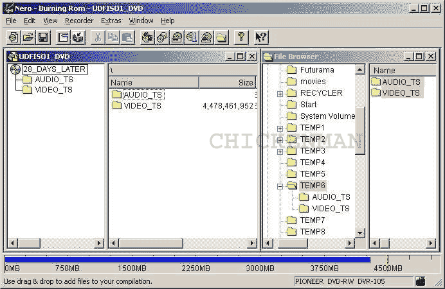Select AUDIO_TS in File Browser right pane
Screen dimensions: 445x289
(x=401, y=82)
